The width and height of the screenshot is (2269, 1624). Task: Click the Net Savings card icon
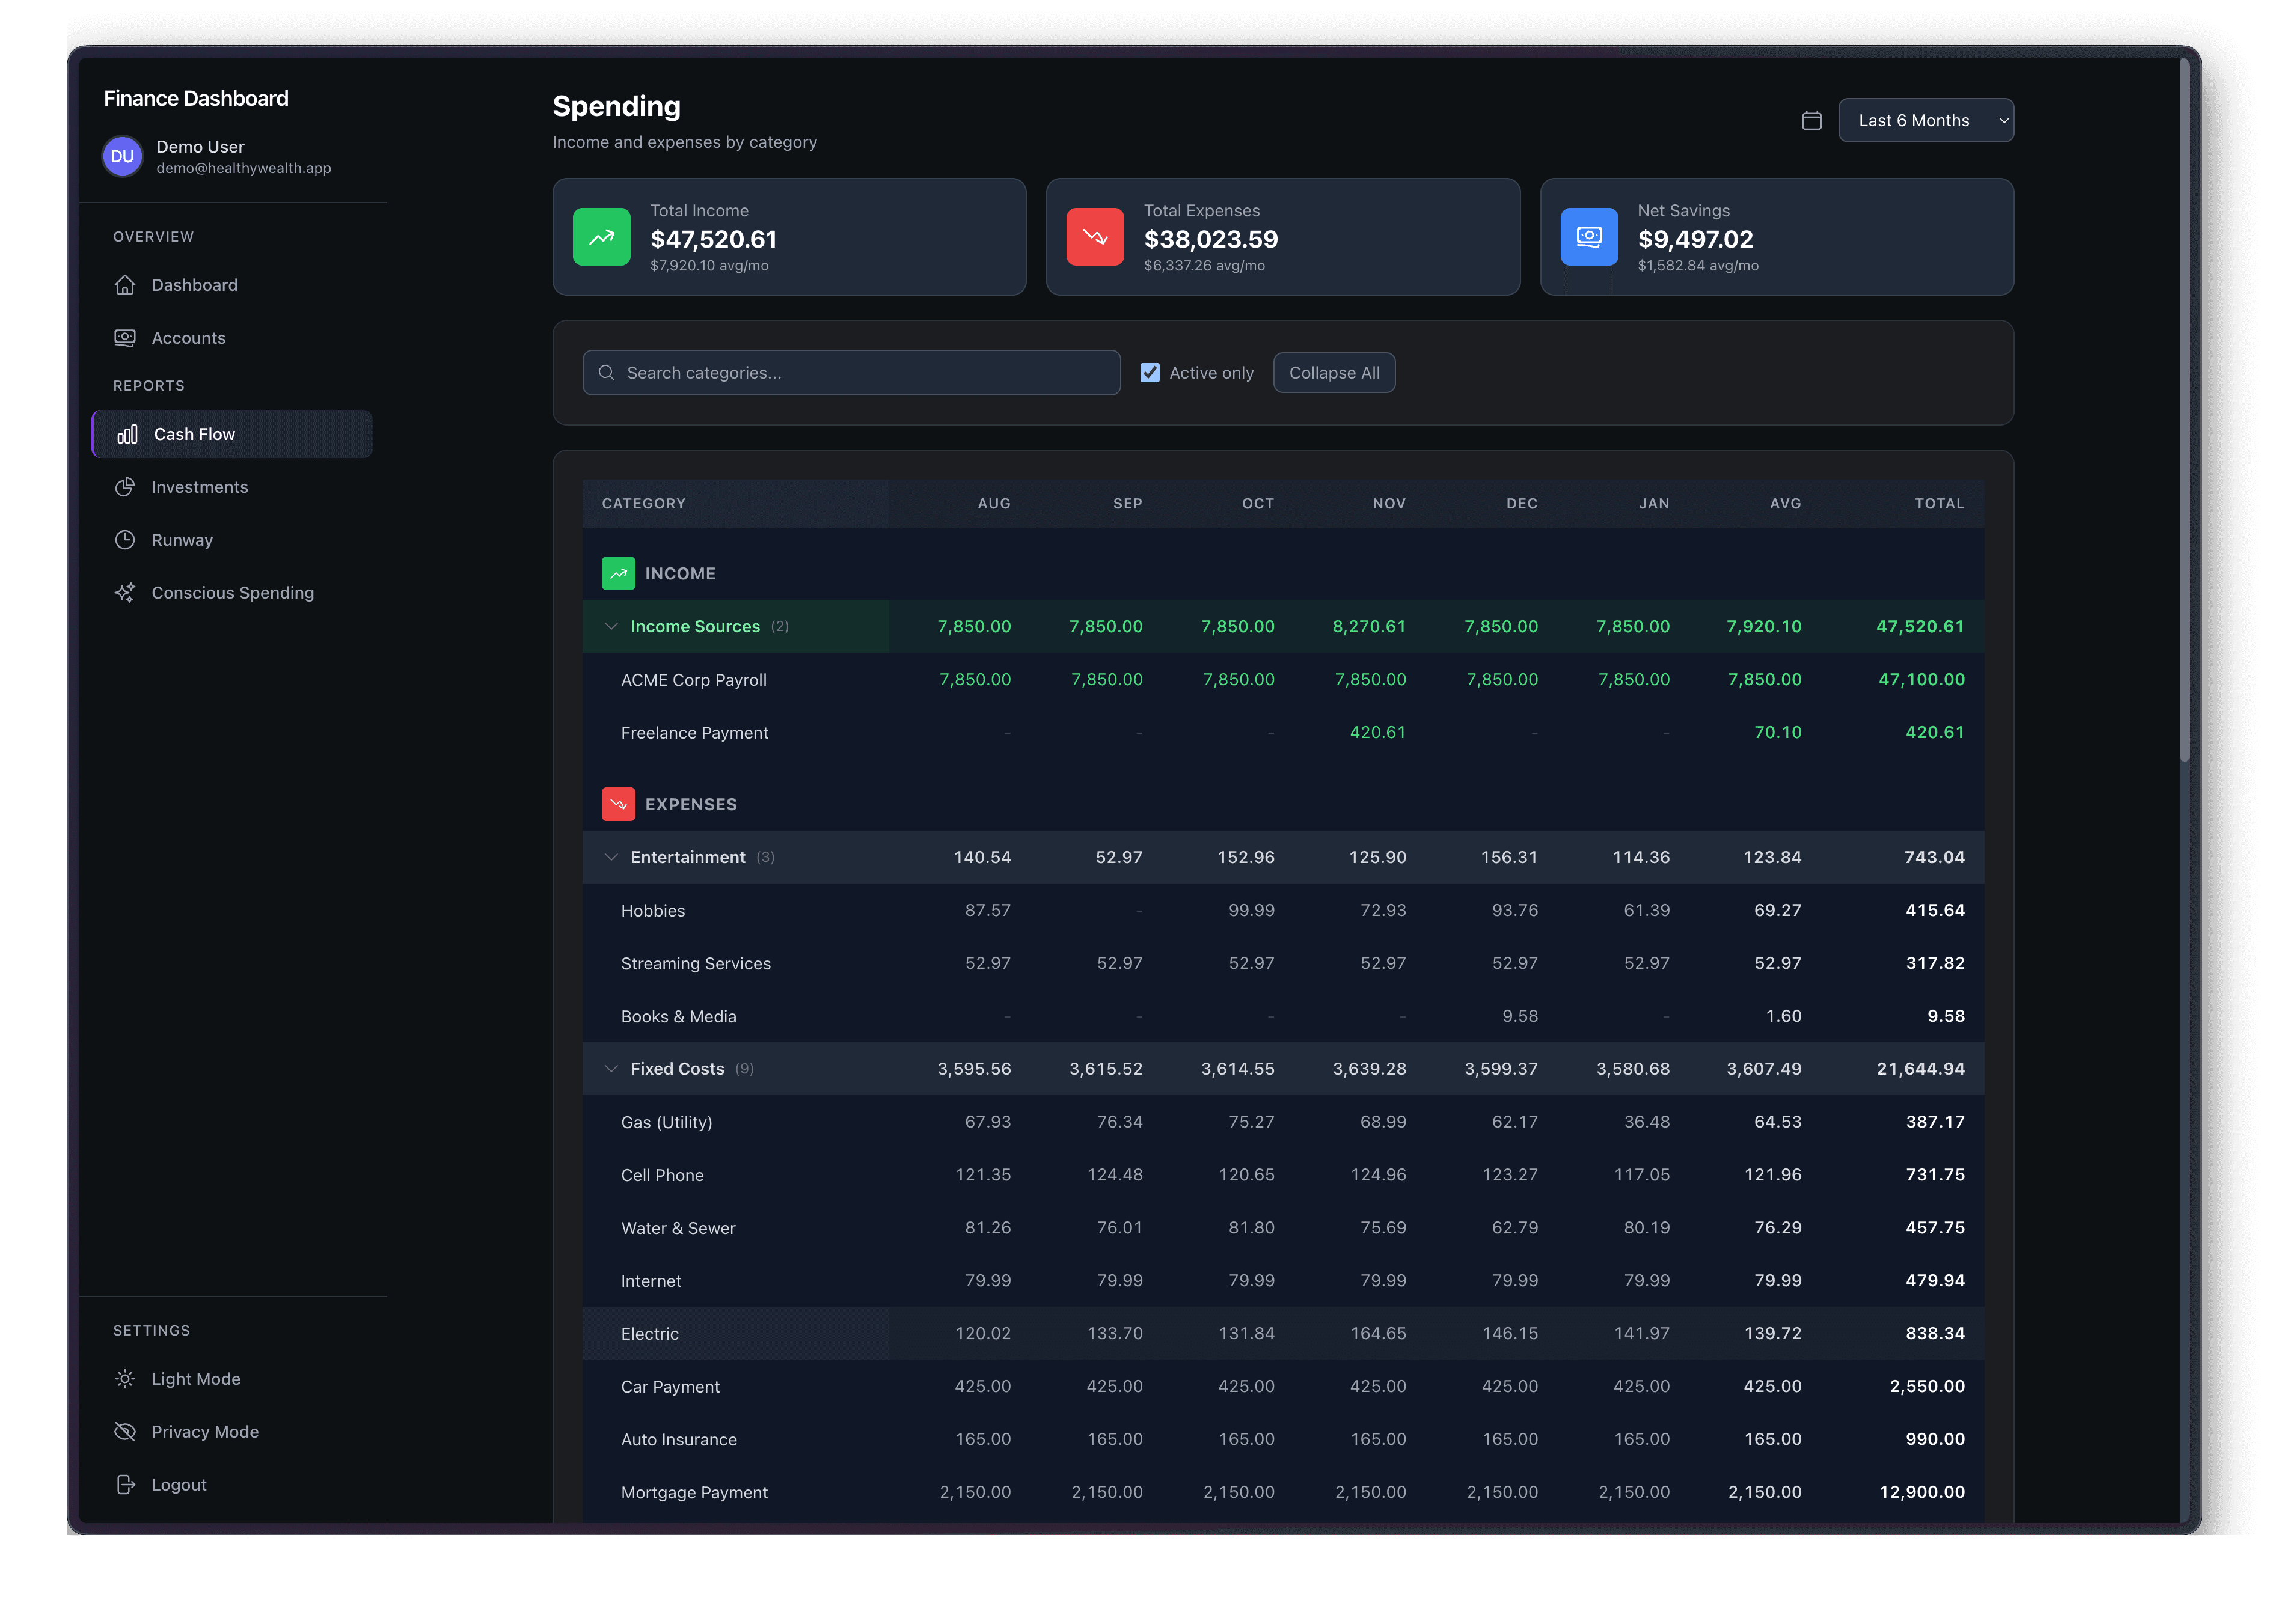[1589, 237]
